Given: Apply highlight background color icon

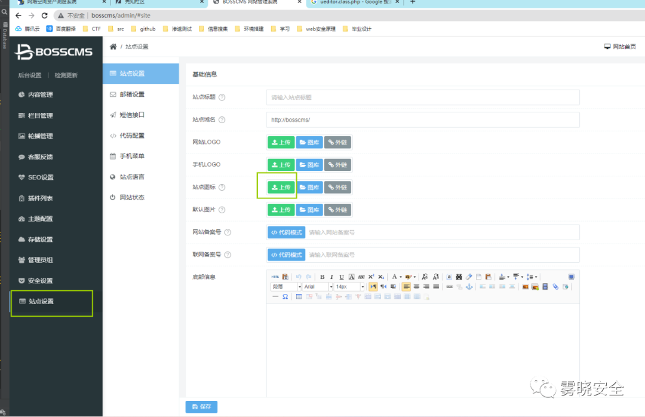Looking at the screenshot, I should tap(408, 277).
